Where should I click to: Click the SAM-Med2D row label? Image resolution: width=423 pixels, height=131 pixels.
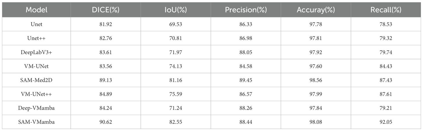coord(37,80)
